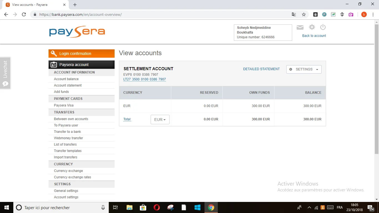379x213 pixels.
Task: Open the Livechat side widget
Action: coord(5,73)
